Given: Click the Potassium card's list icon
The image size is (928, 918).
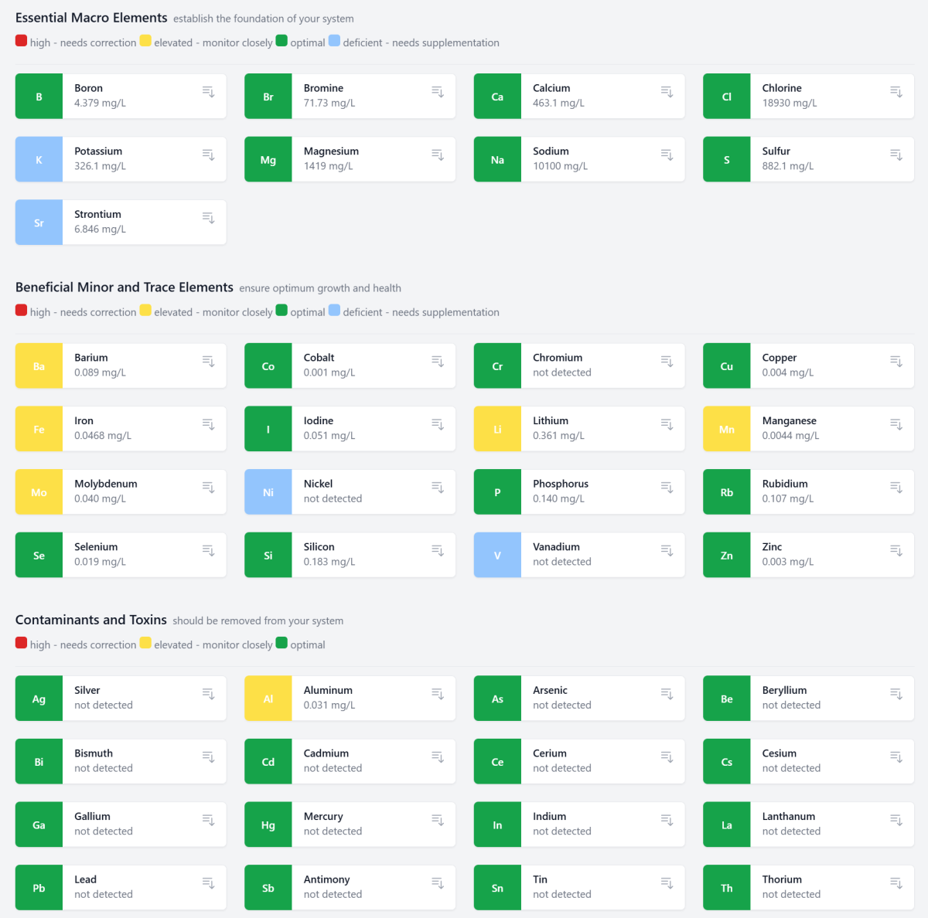Looking at the screenshot, I should [209, 155].
